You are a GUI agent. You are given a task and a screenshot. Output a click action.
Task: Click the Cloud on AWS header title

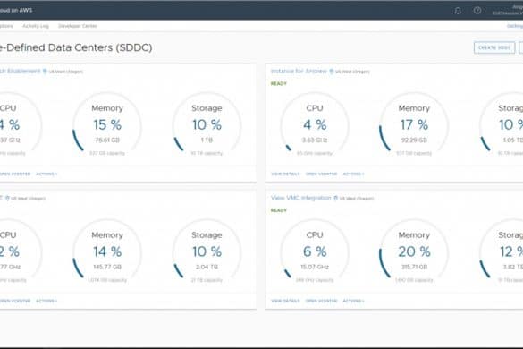pos(16,11)
